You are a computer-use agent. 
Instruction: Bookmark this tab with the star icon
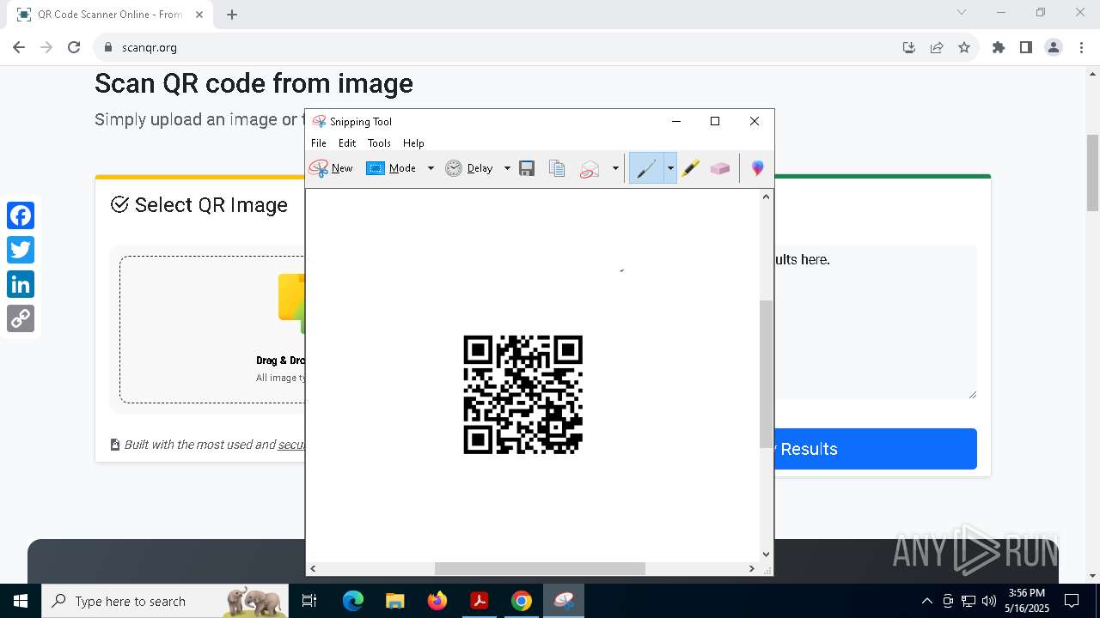point(964,47)
